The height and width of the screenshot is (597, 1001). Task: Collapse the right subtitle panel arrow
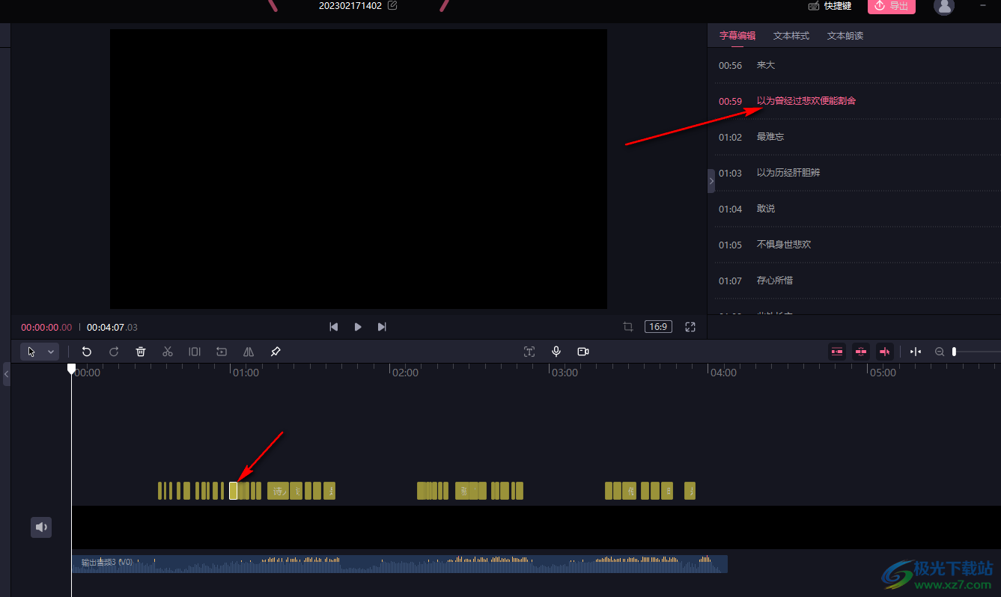(x=711, y=181)
